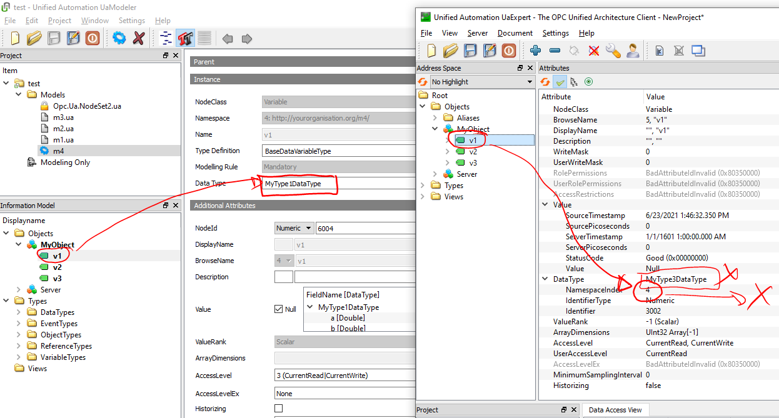779x418 pixels.
Task: Click the Disconnect Server icon with red X
Action: click(x=593, y=51)
